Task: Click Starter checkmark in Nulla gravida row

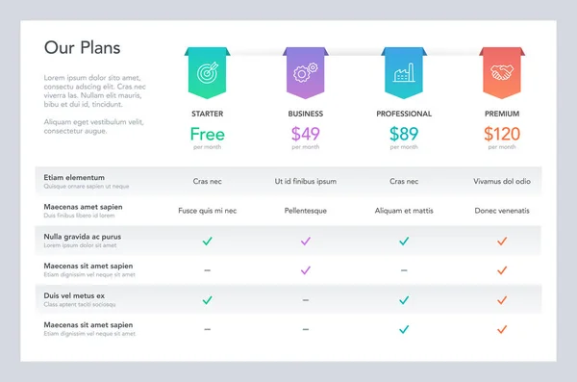Action: 207,242
